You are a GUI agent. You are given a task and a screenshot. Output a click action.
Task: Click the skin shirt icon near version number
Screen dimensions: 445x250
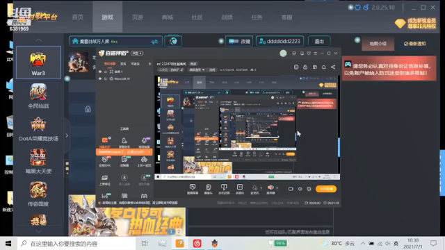pos(357,8)
